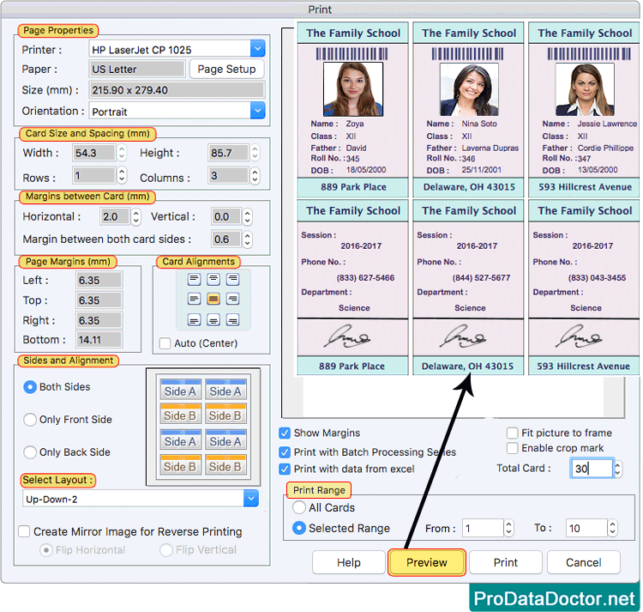This screenshot has width=643, height=612.
Task: Click the Bottom page margin field
Action: point(99,340)
